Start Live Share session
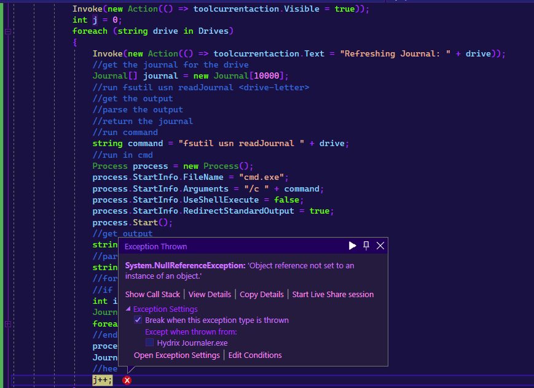Viewport: 534px width, 388px height. pyautogui.click(x=332, y=294)
